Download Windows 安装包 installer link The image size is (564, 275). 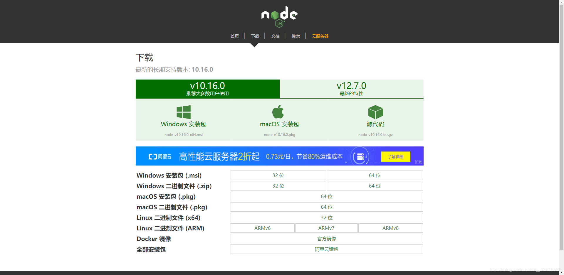click(x=184, y=124)
